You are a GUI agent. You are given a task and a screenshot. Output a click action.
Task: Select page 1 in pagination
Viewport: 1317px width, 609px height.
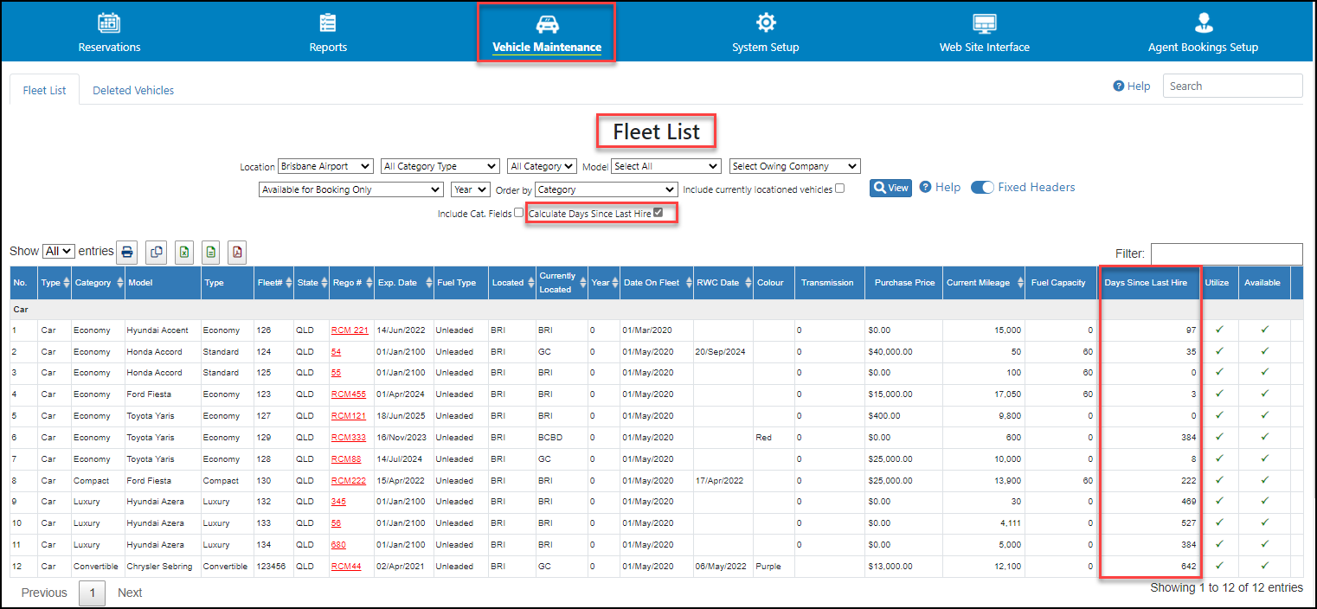tap(92, 593)
